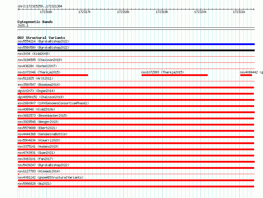Open nsv511825 (Arlt2011) label
Image resolution: width=263 pixels, height=198 pixels.
35,78
